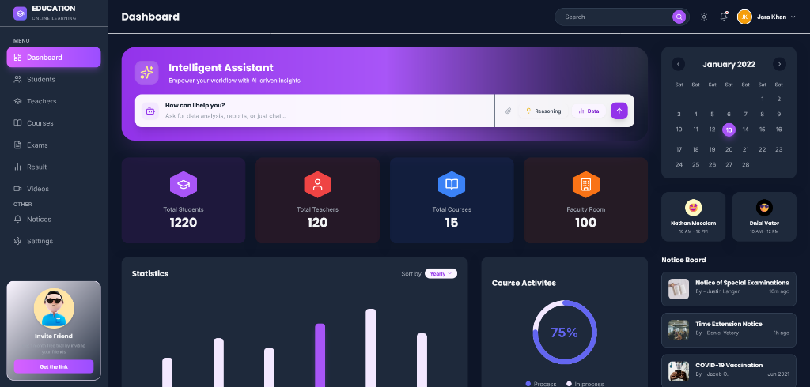Open notifications bell in top bar
This screenshot has width=810, height=387.
(723, 17)
